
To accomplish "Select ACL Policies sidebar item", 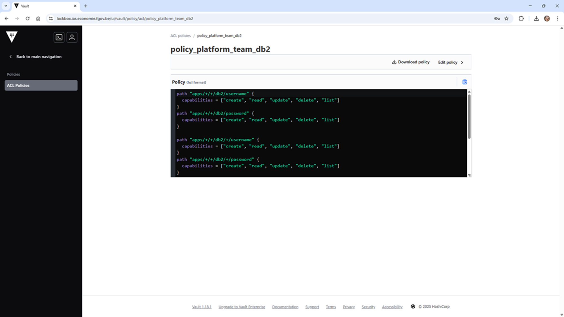I will click(x=41, y=85).
